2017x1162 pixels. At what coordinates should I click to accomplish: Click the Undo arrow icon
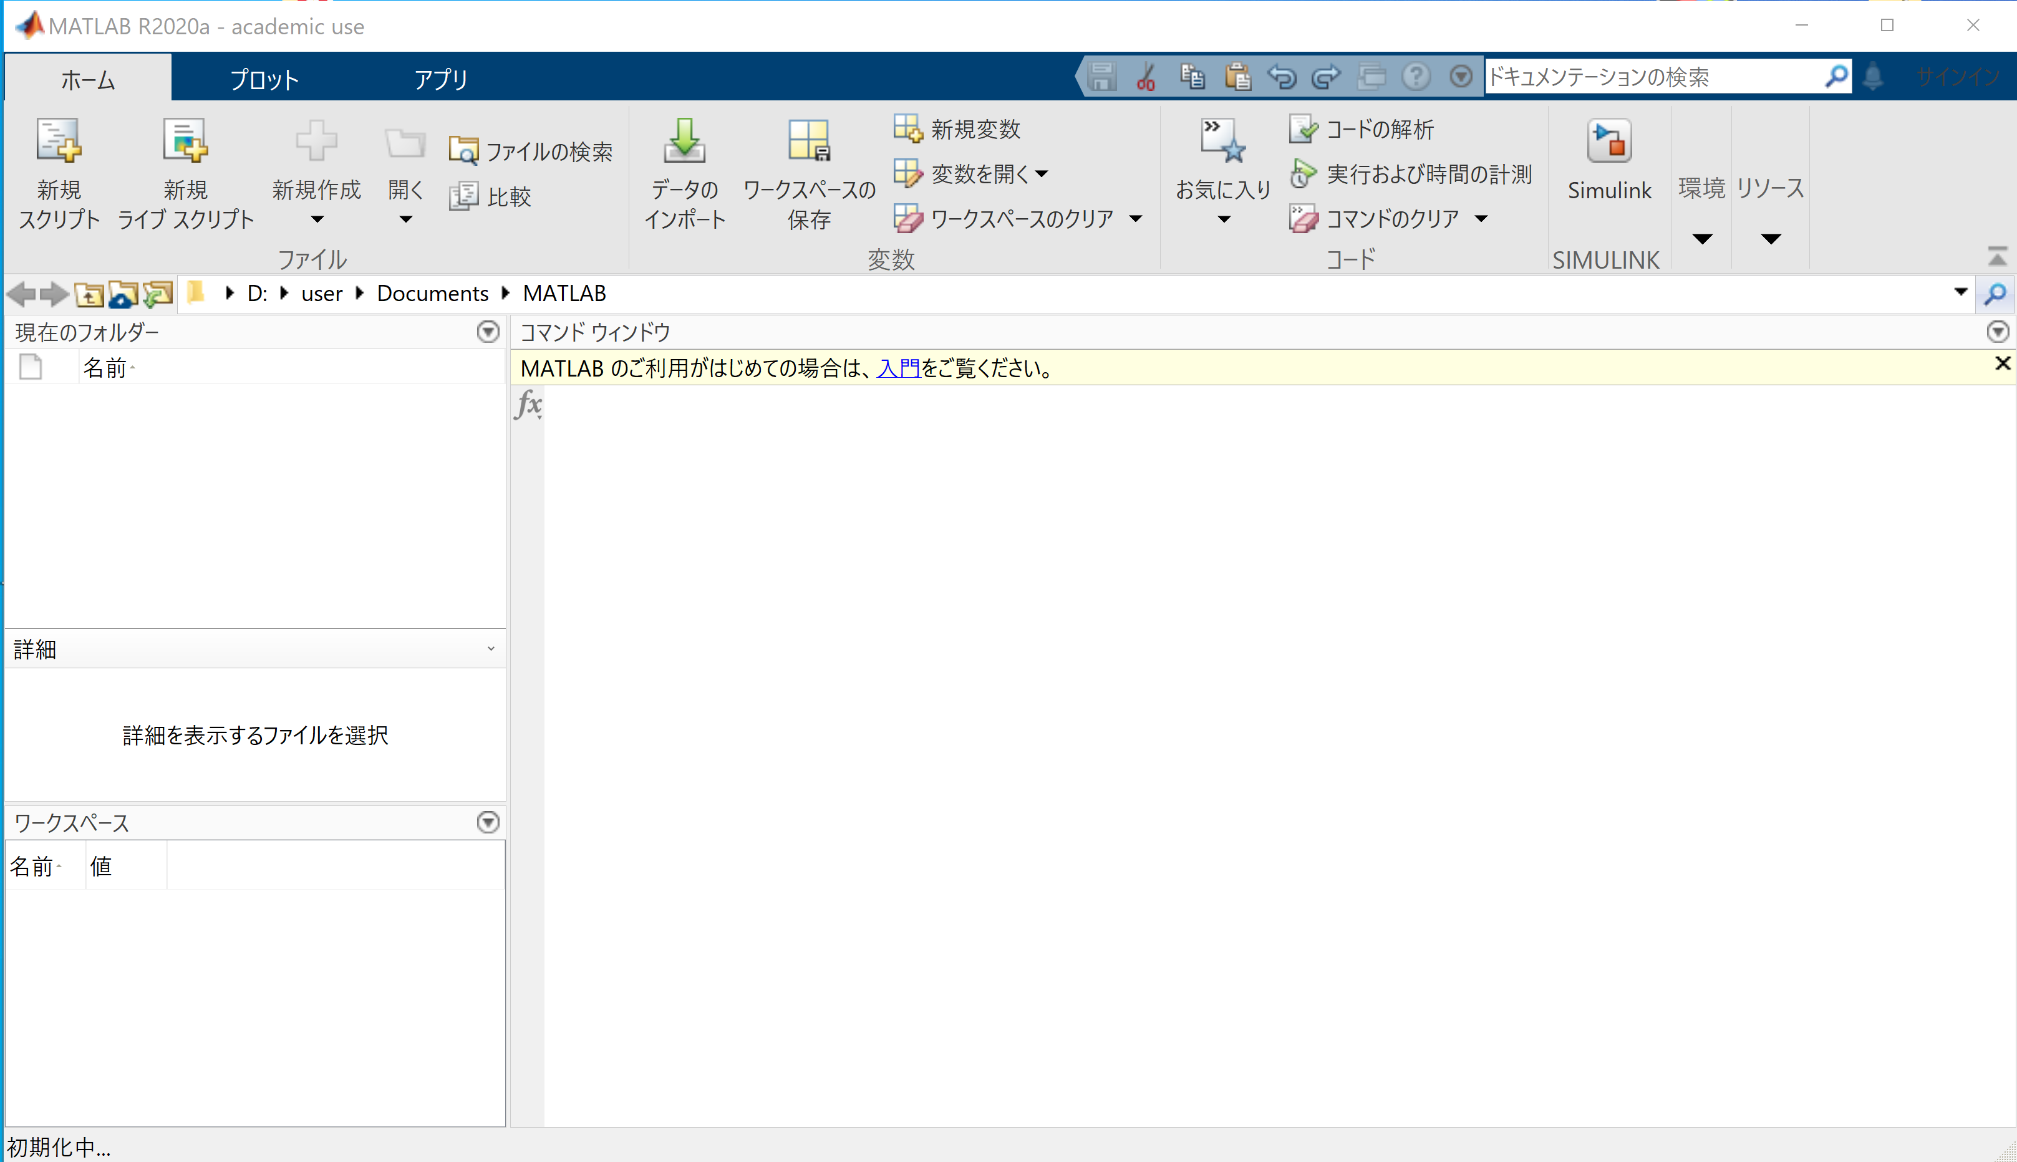click(1282, 77)
